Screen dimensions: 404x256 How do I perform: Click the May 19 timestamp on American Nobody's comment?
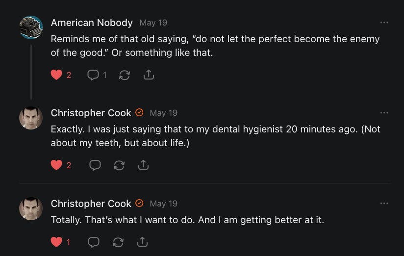153,23
